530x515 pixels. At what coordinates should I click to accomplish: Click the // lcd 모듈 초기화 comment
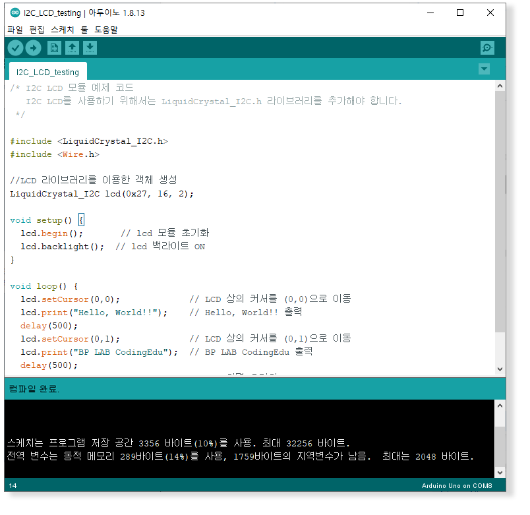[x=165, y=233]
